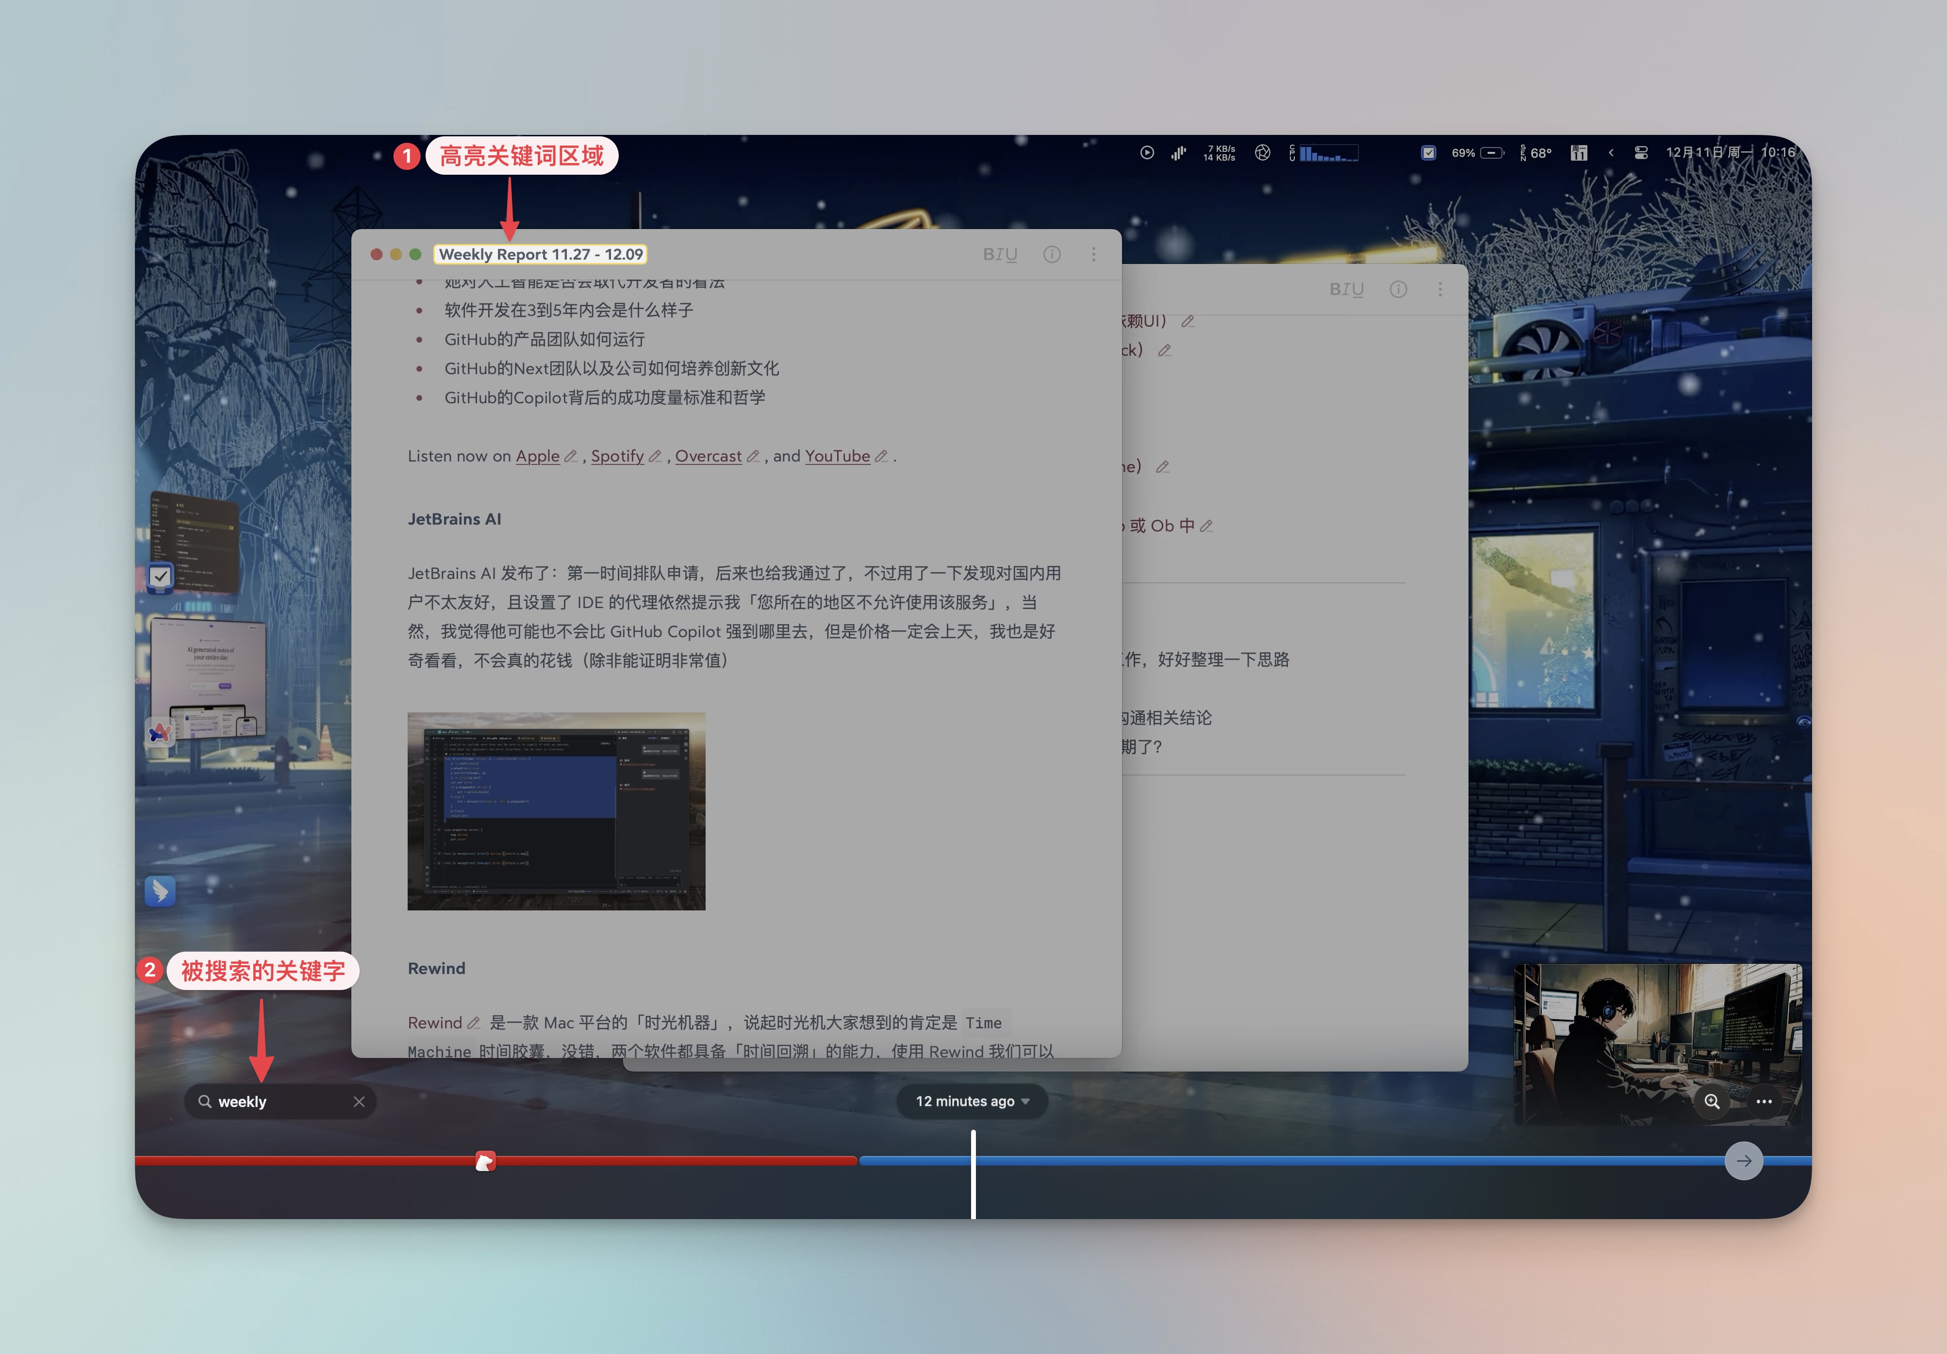Jump forward with the timeline arrow button
Screen dimensions: 1947x1354
[1744, 1161]
